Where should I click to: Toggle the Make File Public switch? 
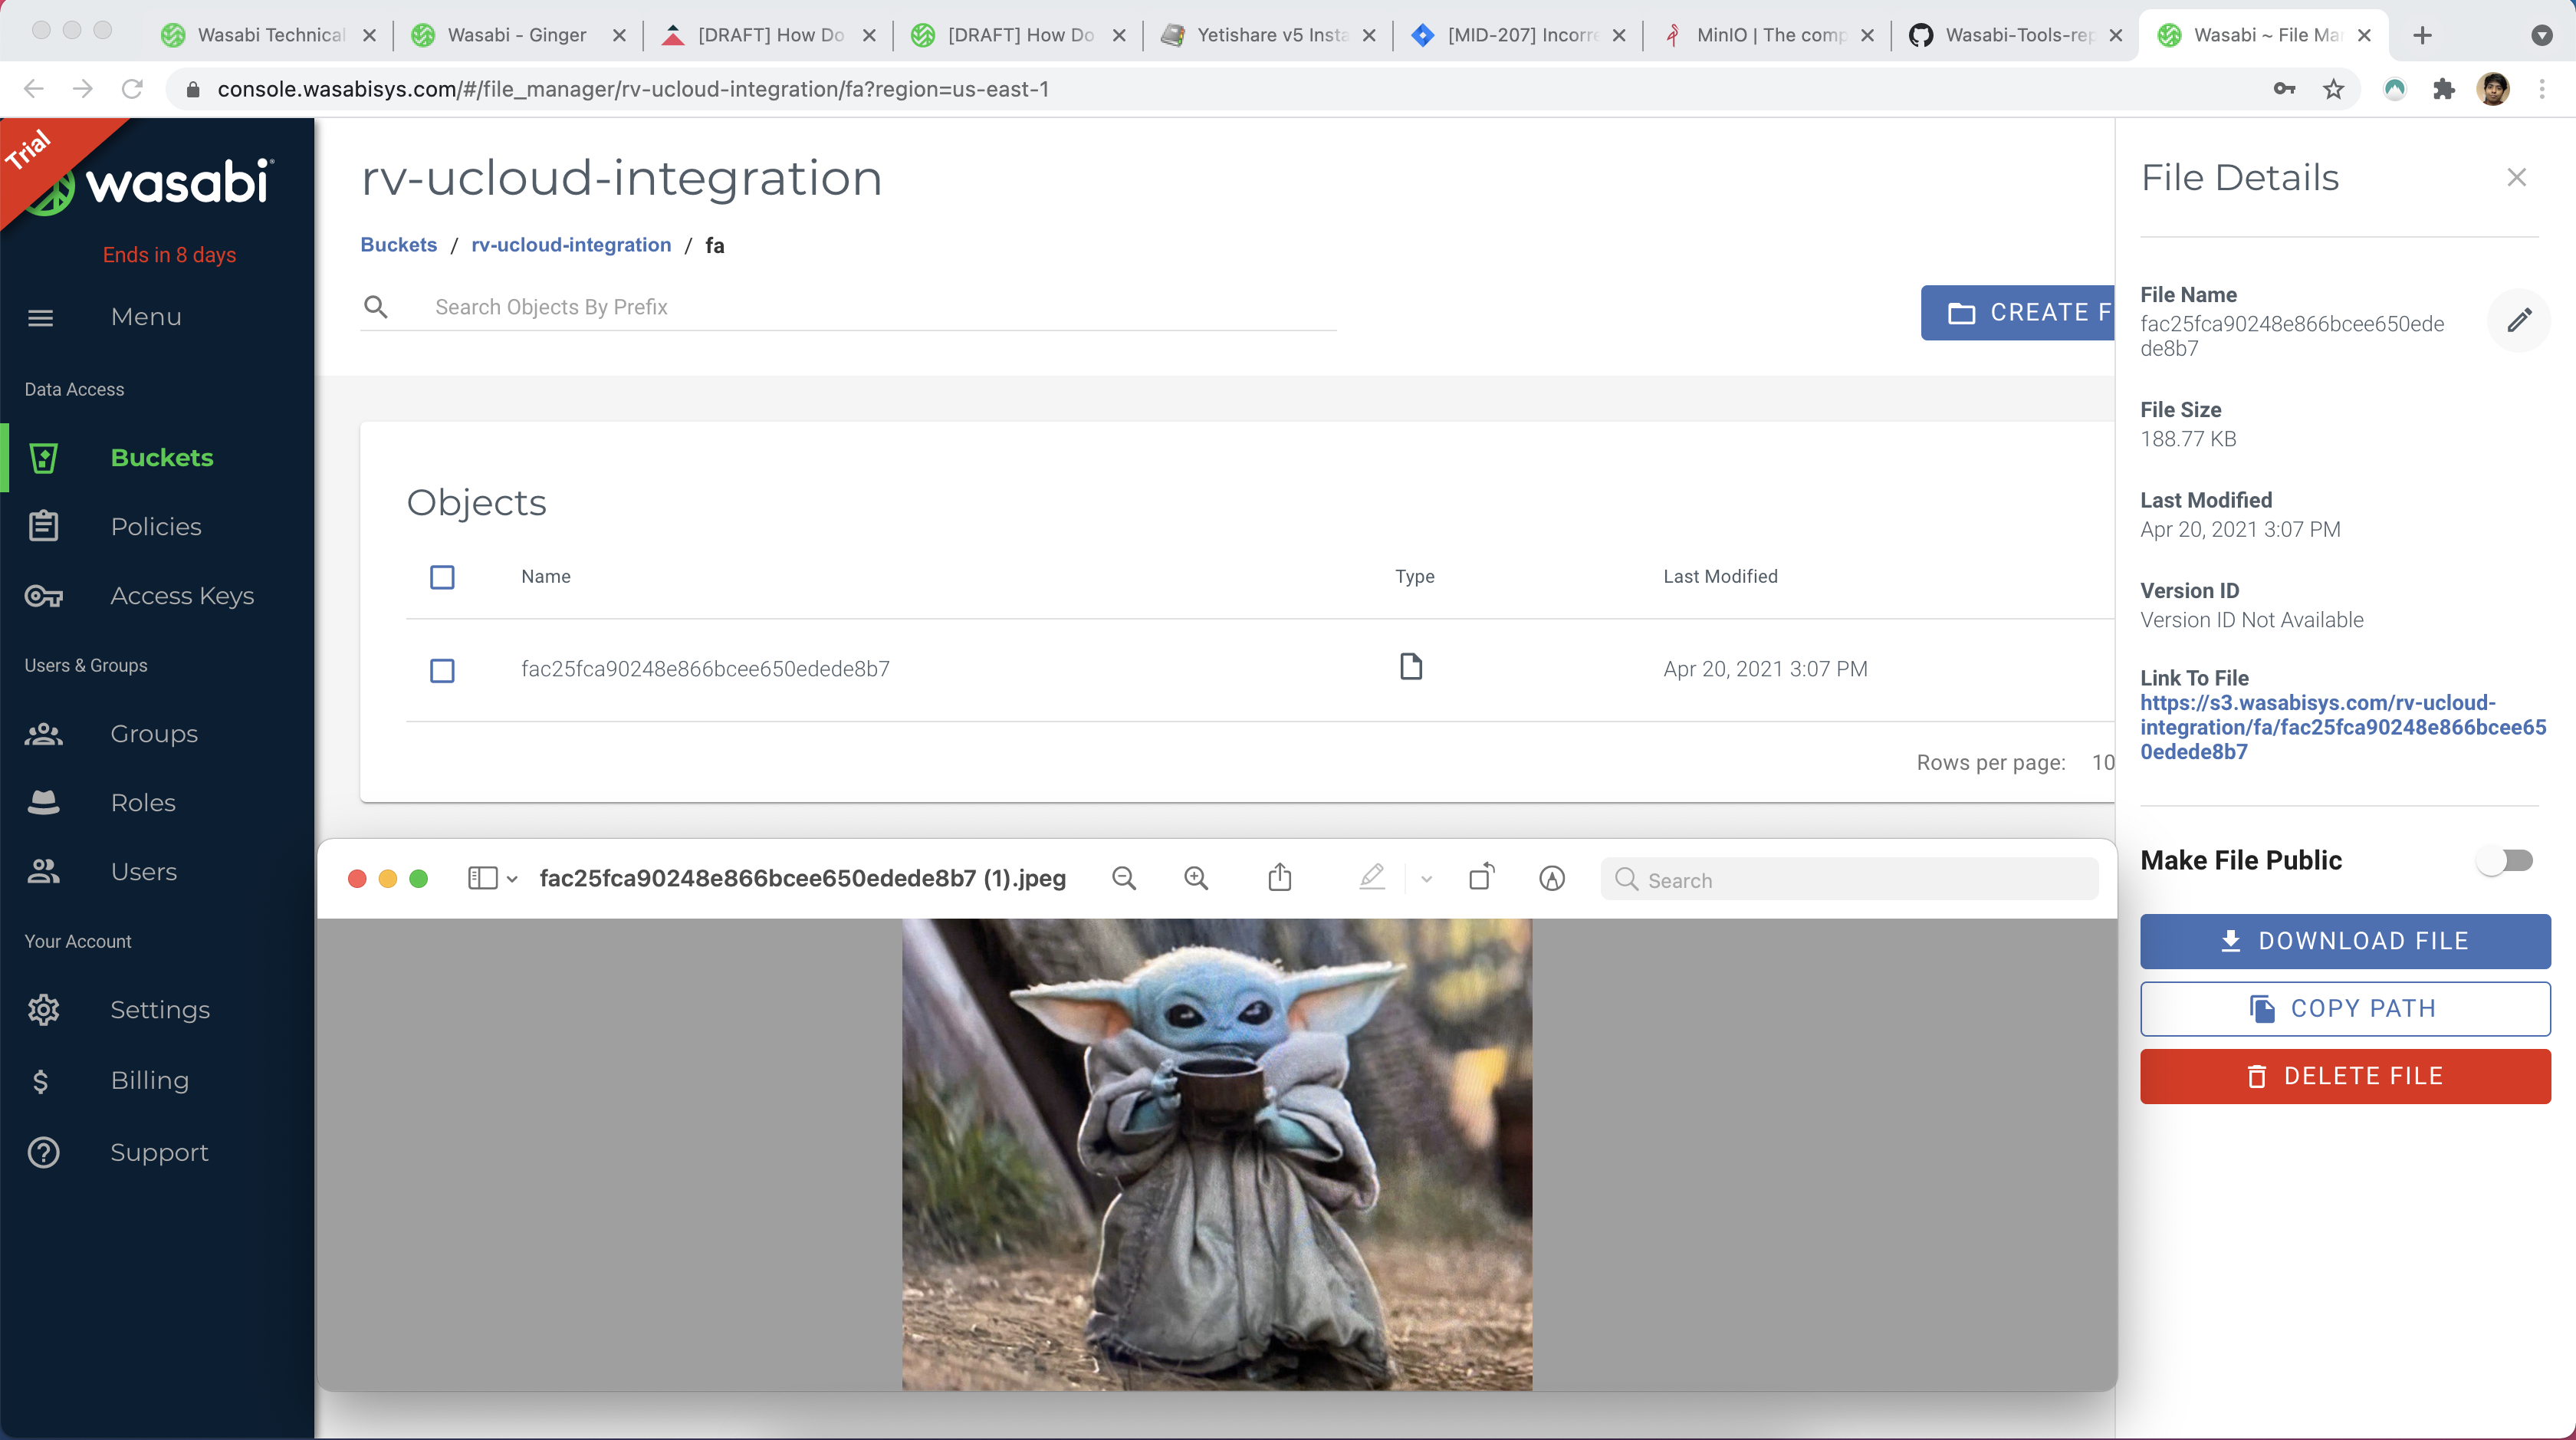click(x=2506, y=861)
